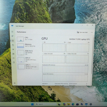Open the Copilot icon on the taskbar
Screen dimensions: 107x107
[64, 104]
